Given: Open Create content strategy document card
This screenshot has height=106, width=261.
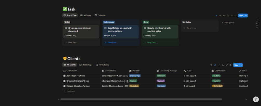Looking at the screenshot, I should pos(81,32).
